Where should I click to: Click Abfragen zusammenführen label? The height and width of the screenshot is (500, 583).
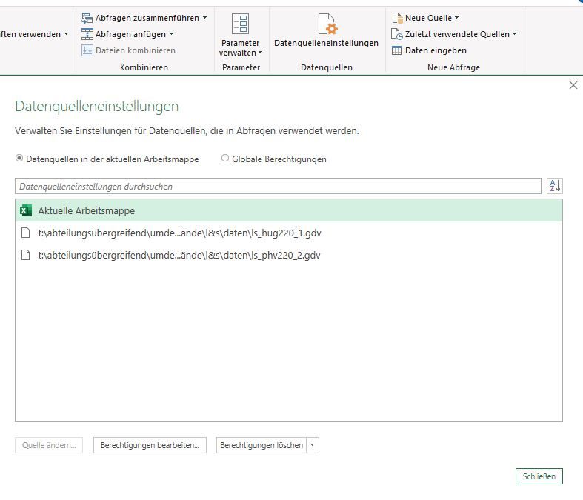[147, 18]
